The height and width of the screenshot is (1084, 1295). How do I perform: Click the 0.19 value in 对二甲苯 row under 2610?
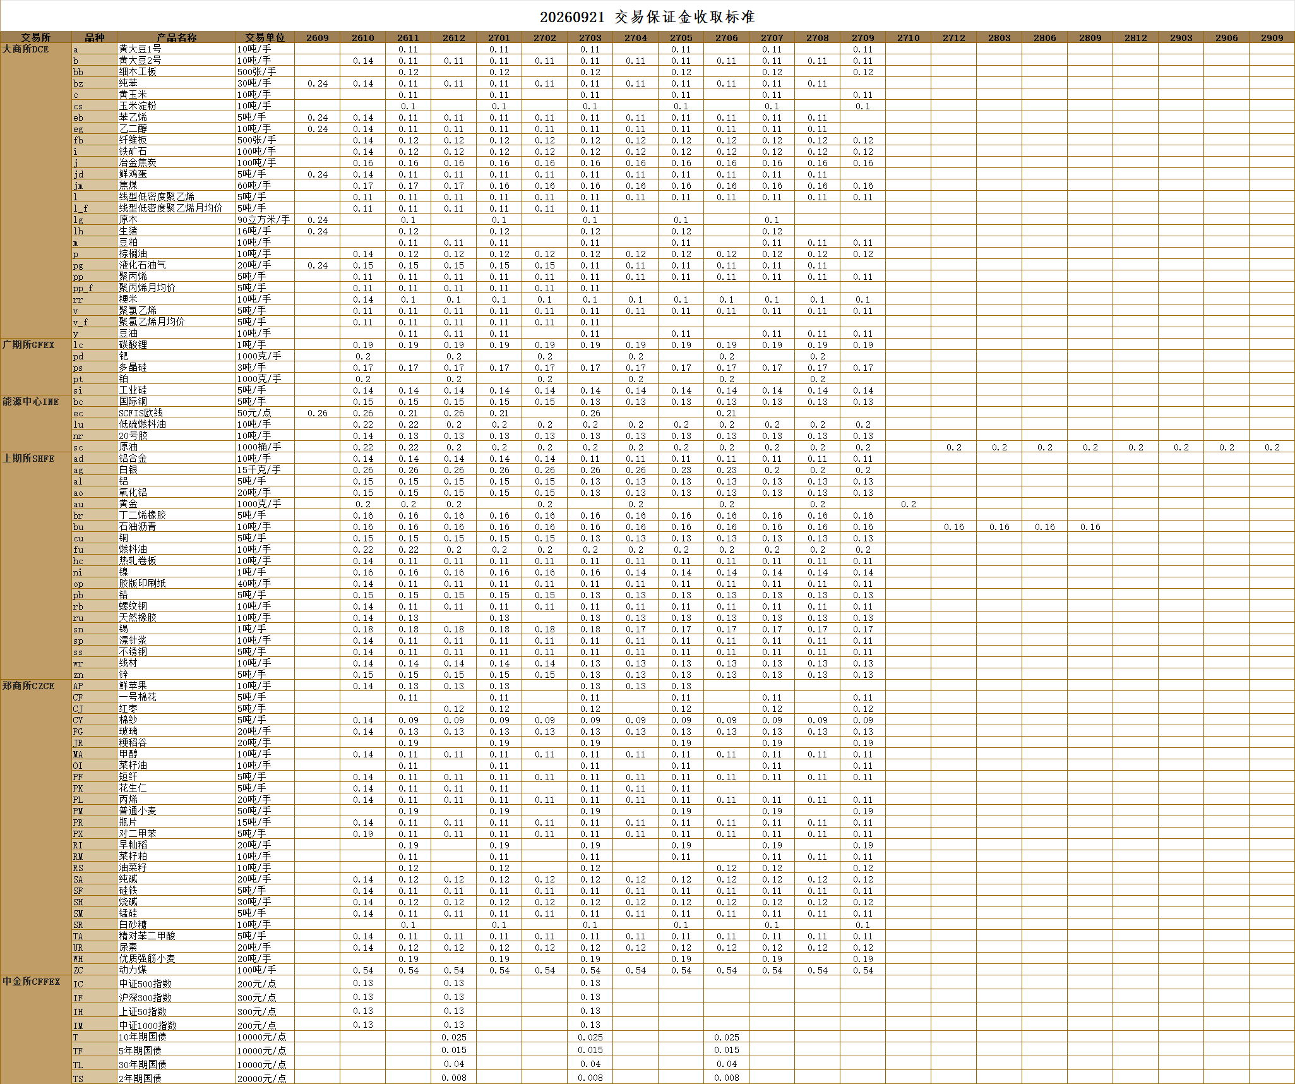point(363,834)
